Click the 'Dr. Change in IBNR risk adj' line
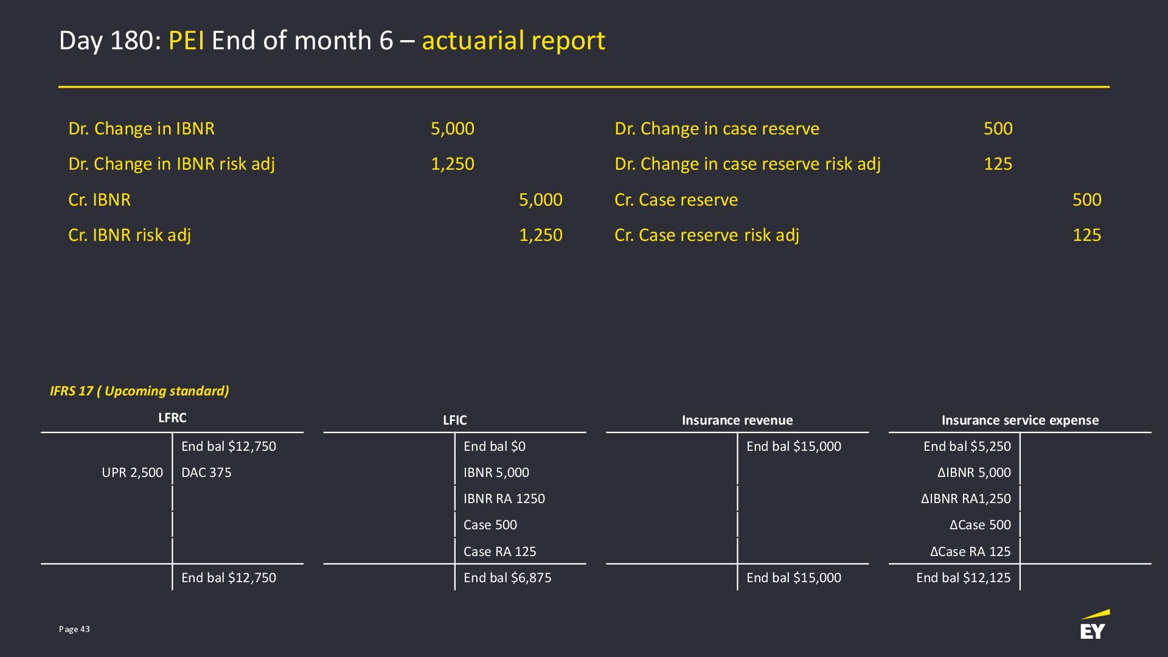The width and height of the screenshot is (1168, 657). 172,164
